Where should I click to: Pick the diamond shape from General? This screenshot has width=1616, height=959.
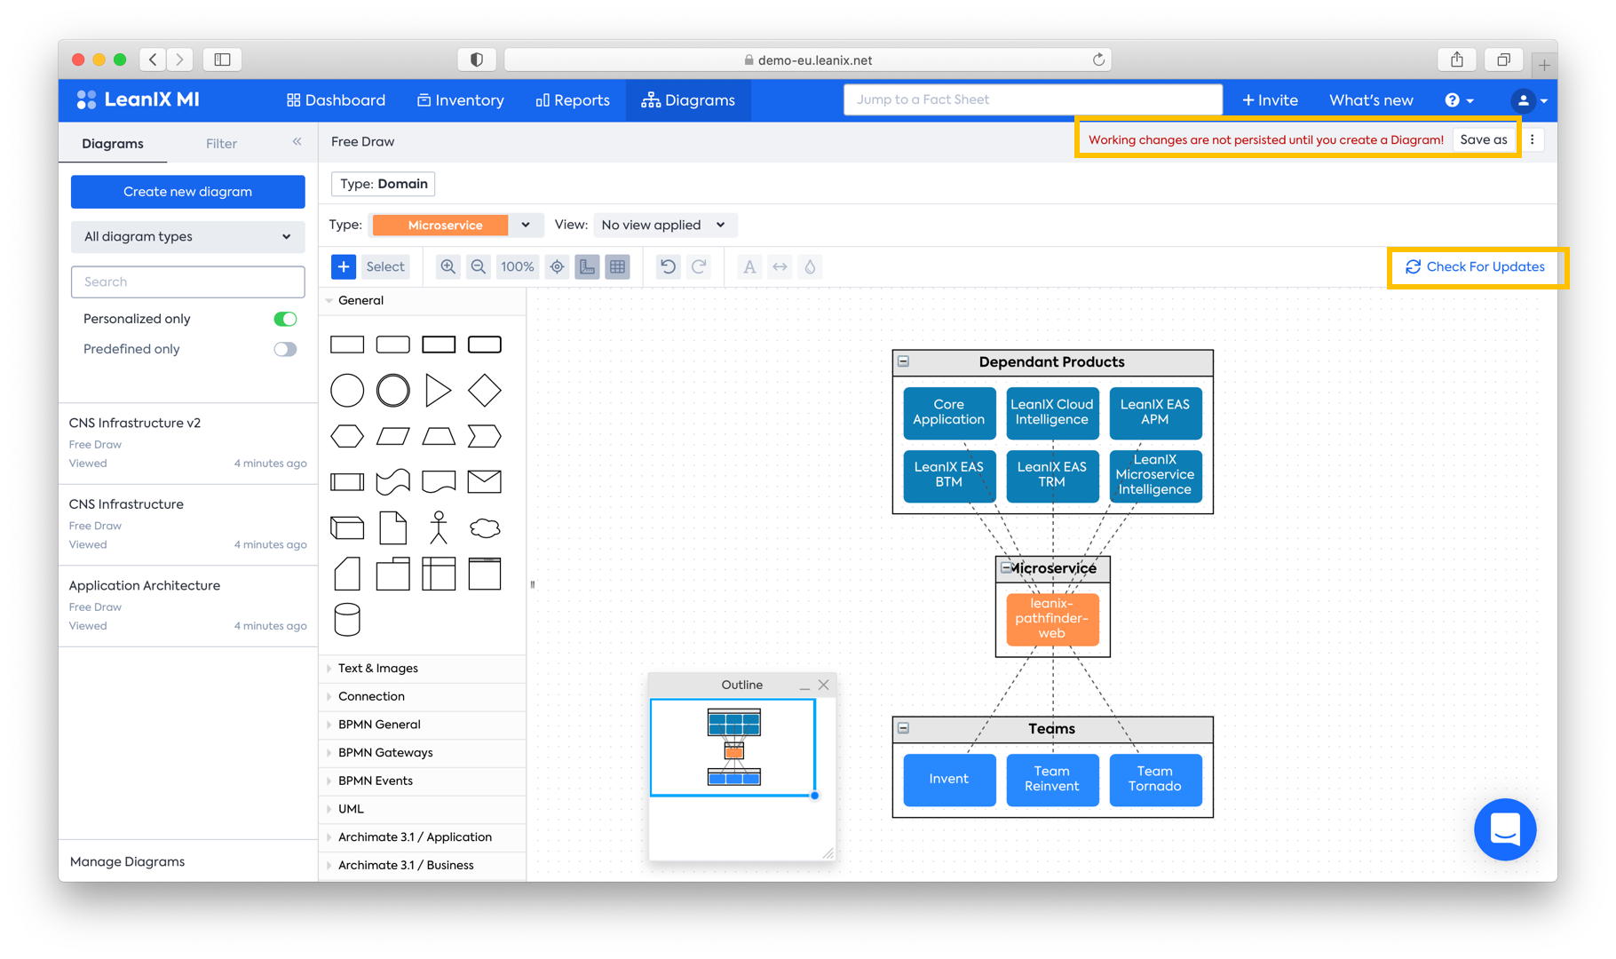485,390
